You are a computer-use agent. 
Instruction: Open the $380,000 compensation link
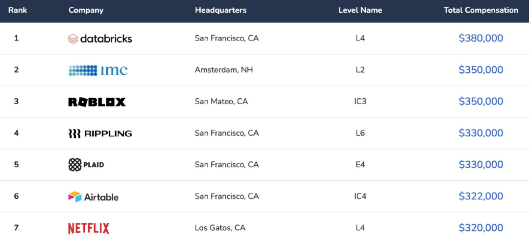pos(481,39)
